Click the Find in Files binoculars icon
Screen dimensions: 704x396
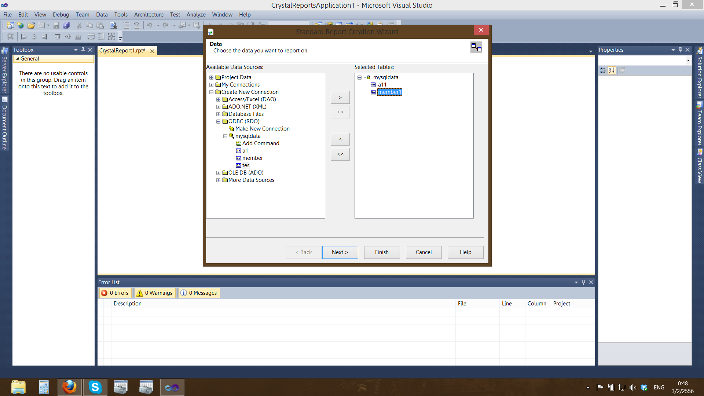click(x=114, y=25)
